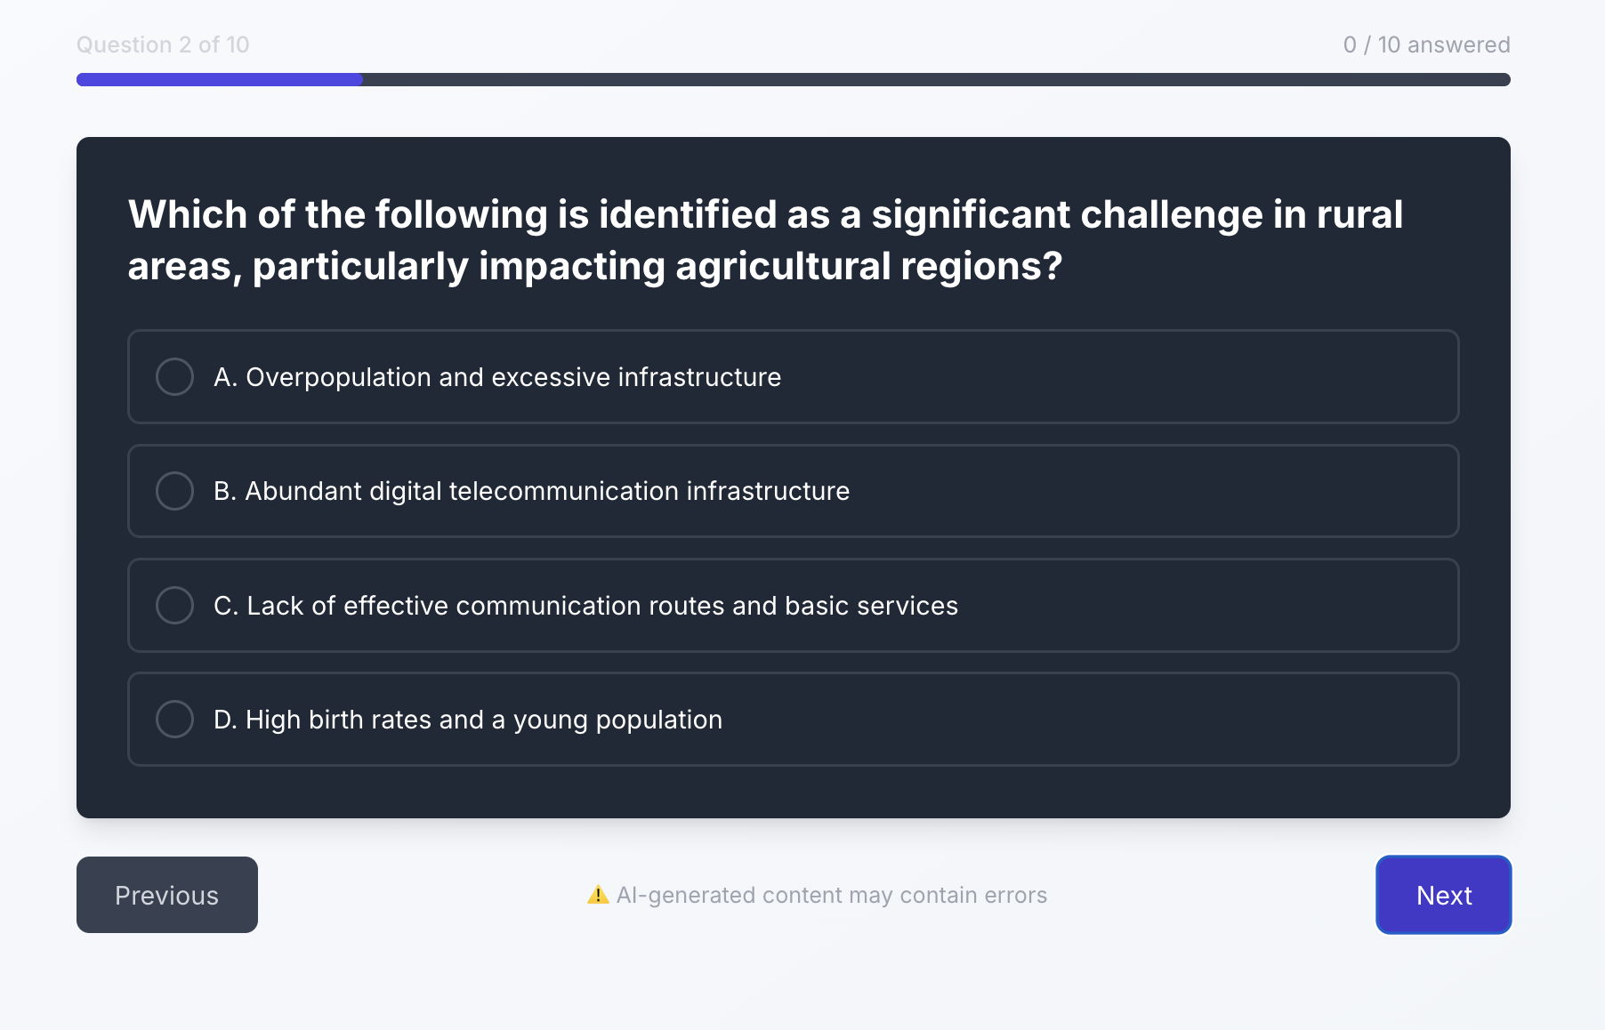Click the purple filled progress bar segment

coord(219,80)
